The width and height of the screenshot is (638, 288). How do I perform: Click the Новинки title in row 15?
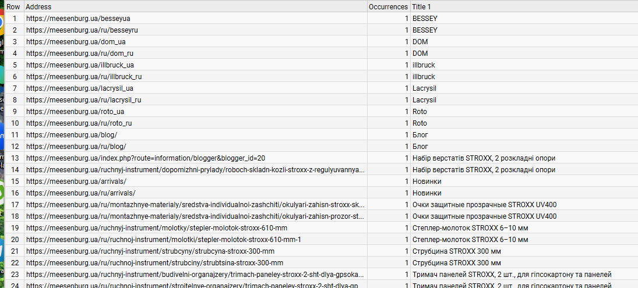pyautogui.click(x=427, y=181)
